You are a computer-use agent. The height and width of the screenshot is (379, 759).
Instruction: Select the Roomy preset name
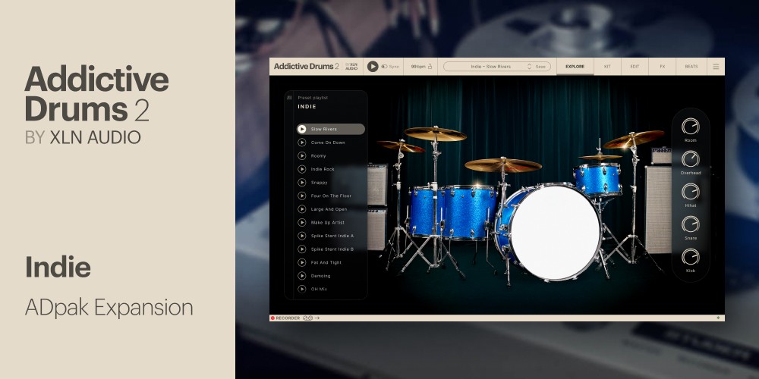click(x=319, y=155)
